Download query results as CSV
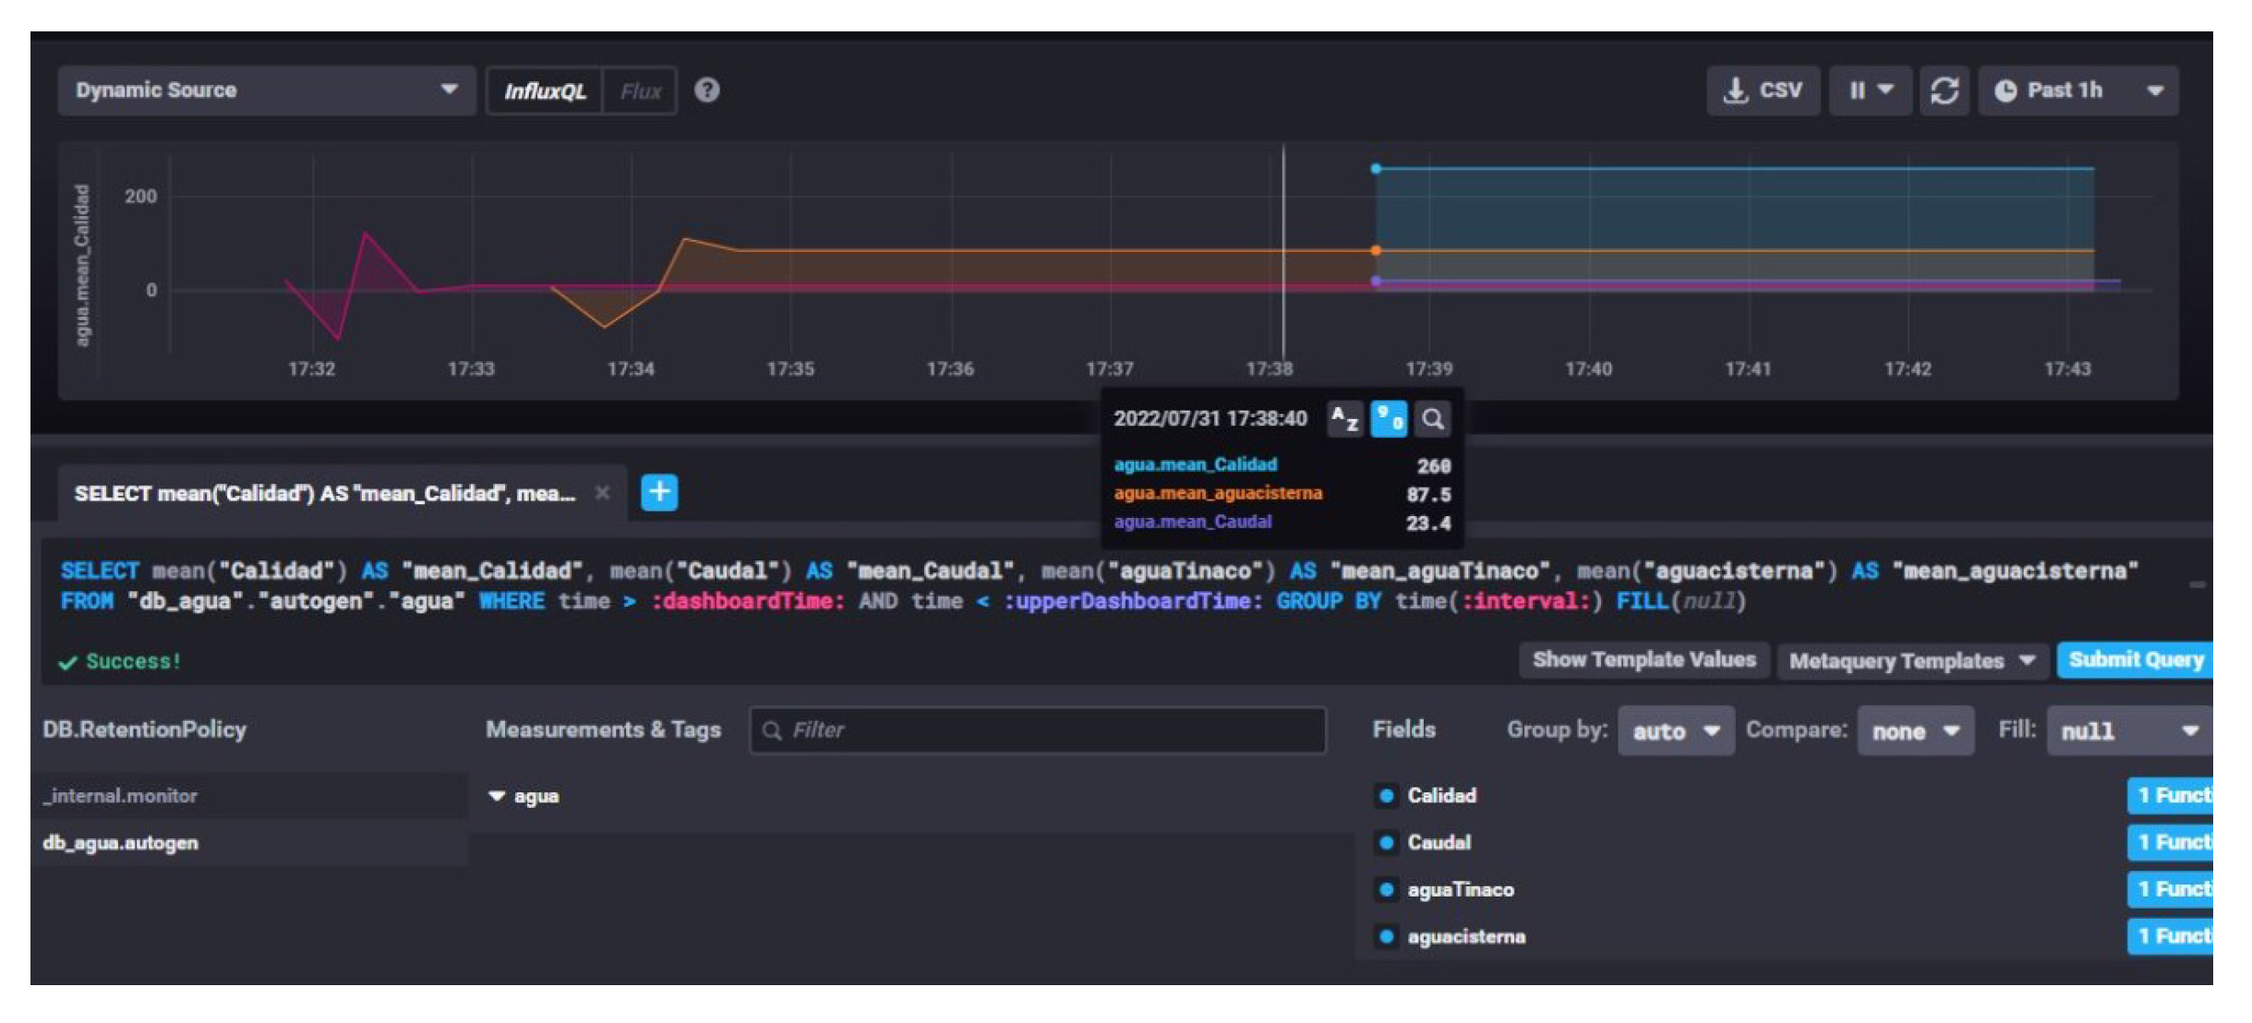This screenshot has height=1023, width=2252. click(1762, 90)
